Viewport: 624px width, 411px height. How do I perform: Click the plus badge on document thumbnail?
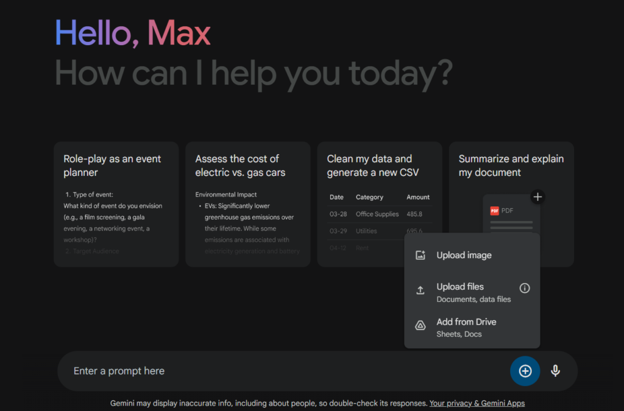(x=537, y=197)
